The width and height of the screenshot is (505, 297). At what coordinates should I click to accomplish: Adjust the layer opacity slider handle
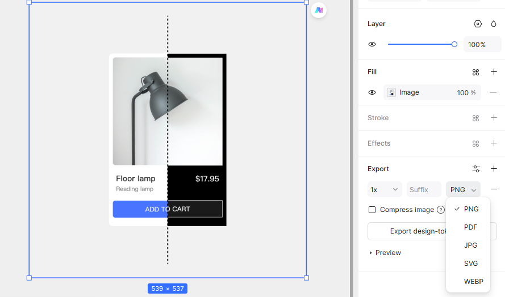click(x=454, y=44)
